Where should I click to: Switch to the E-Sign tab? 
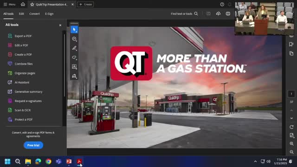[49, 13]
